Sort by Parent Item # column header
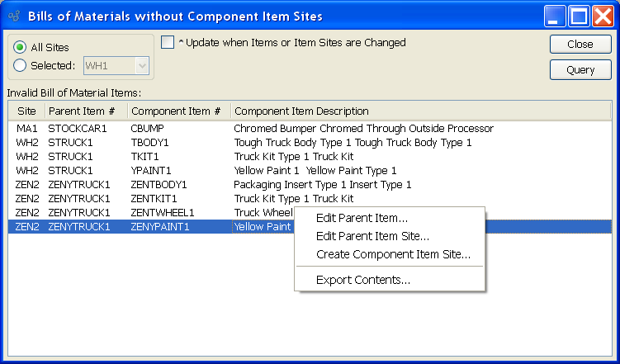The image size is (620, 364). click(86, 111)
